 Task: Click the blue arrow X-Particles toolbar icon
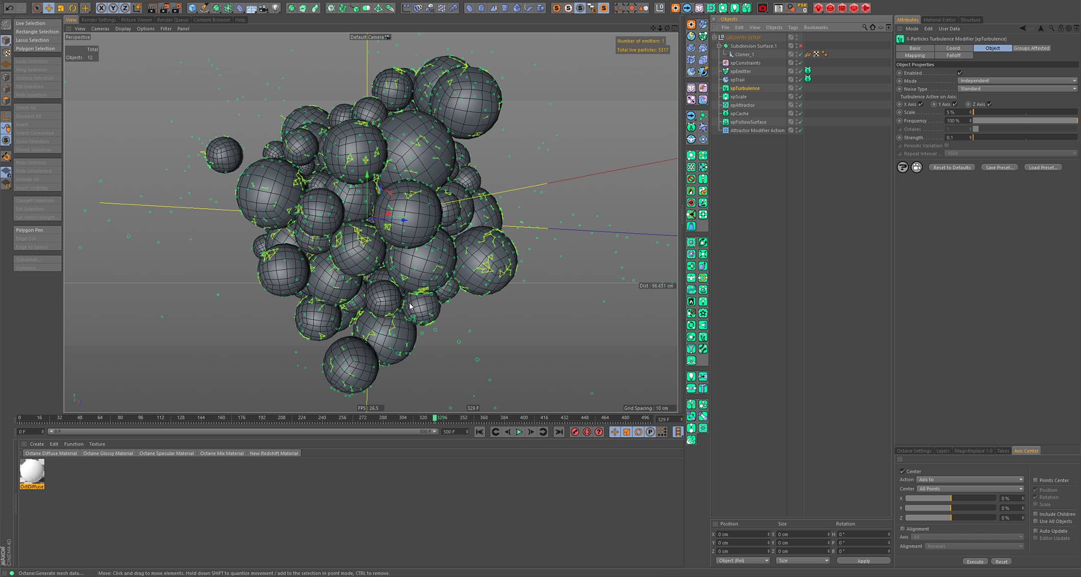687,8
